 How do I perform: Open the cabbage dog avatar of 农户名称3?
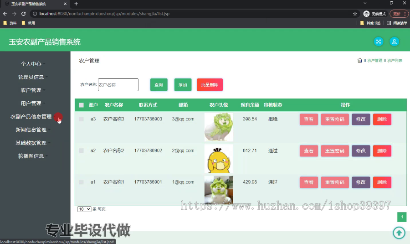219,127
